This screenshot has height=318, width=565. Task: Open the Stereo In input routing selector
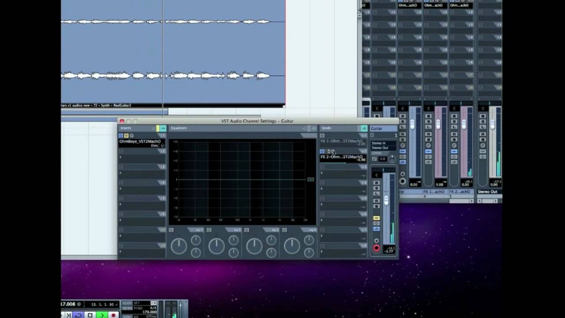[x=383, y=143]
